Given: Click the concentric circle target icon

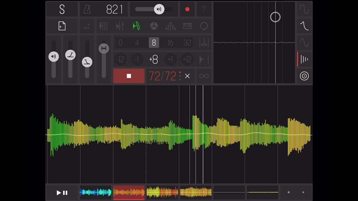Looking at the screenshot, I should 304,76.
